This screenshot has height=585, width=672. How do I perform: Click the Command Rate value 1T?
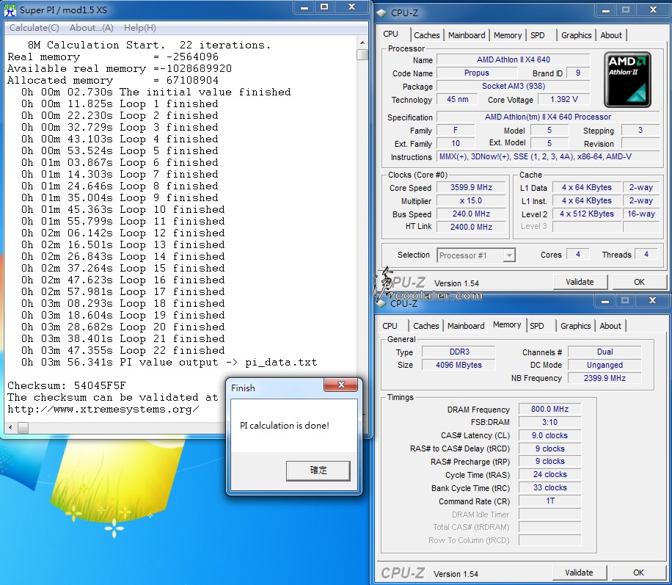pos(550,501)
